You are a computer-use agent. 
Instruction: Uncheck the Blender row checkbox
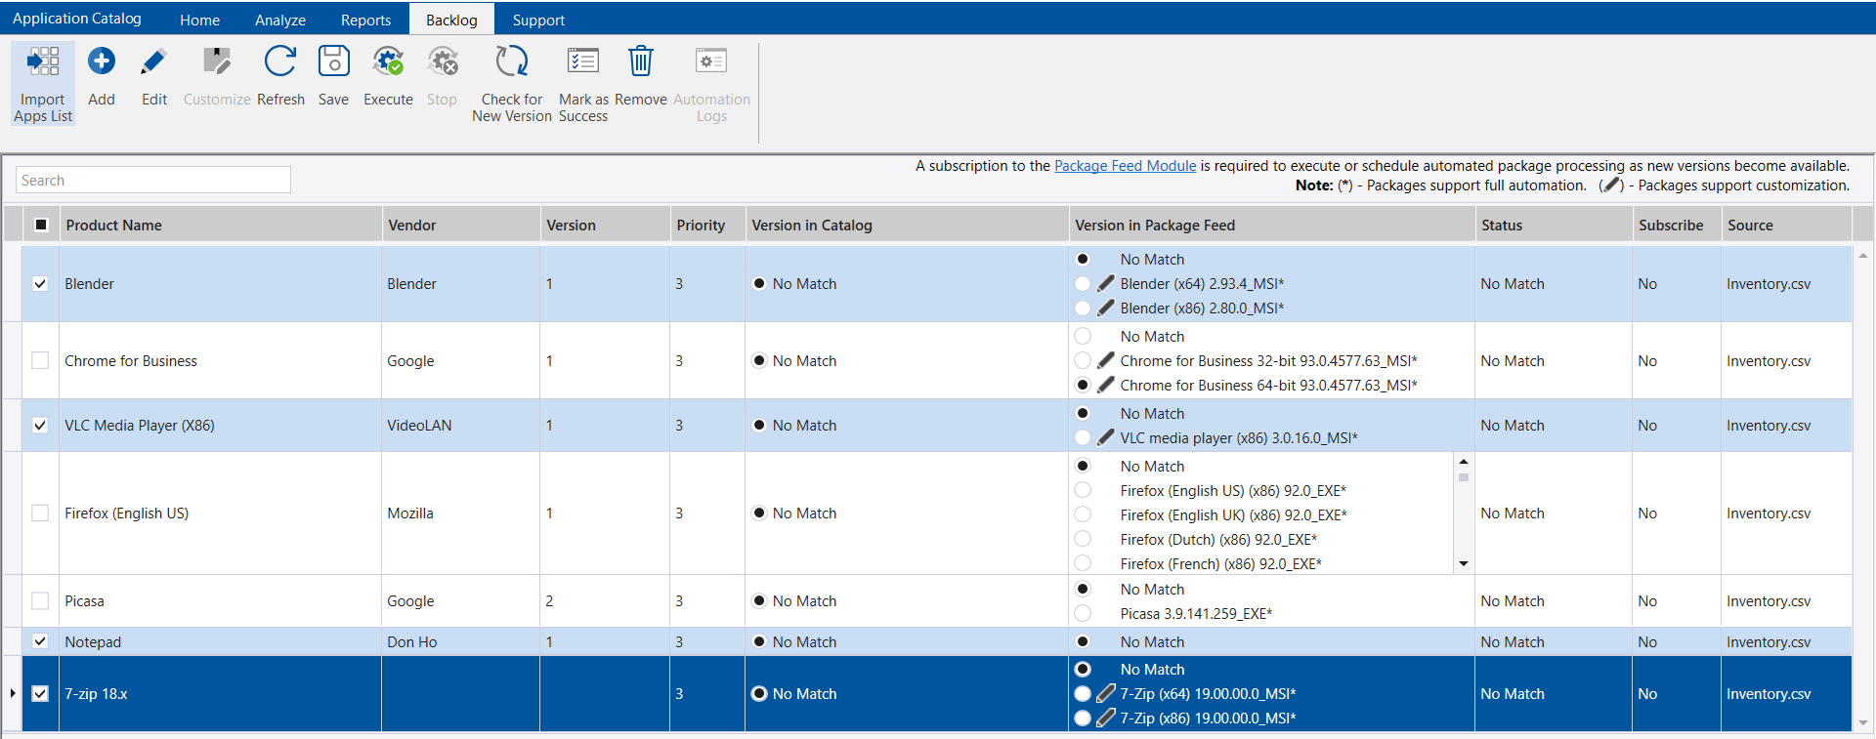40,283
